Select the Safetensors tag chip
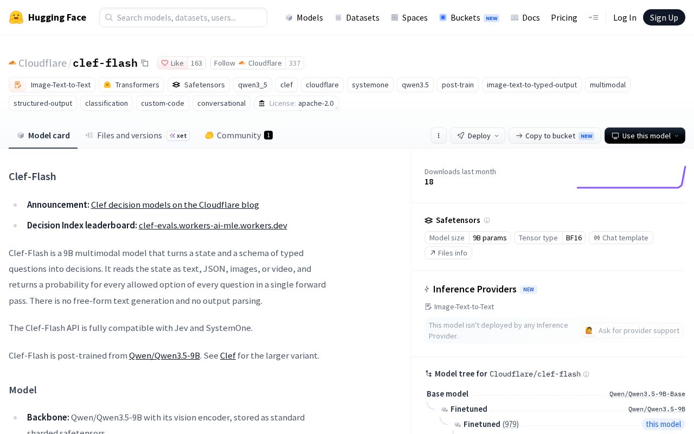Image resolution: width=694 pixels, height=434 pixels. pyautogui.click(x=198, y=85)
